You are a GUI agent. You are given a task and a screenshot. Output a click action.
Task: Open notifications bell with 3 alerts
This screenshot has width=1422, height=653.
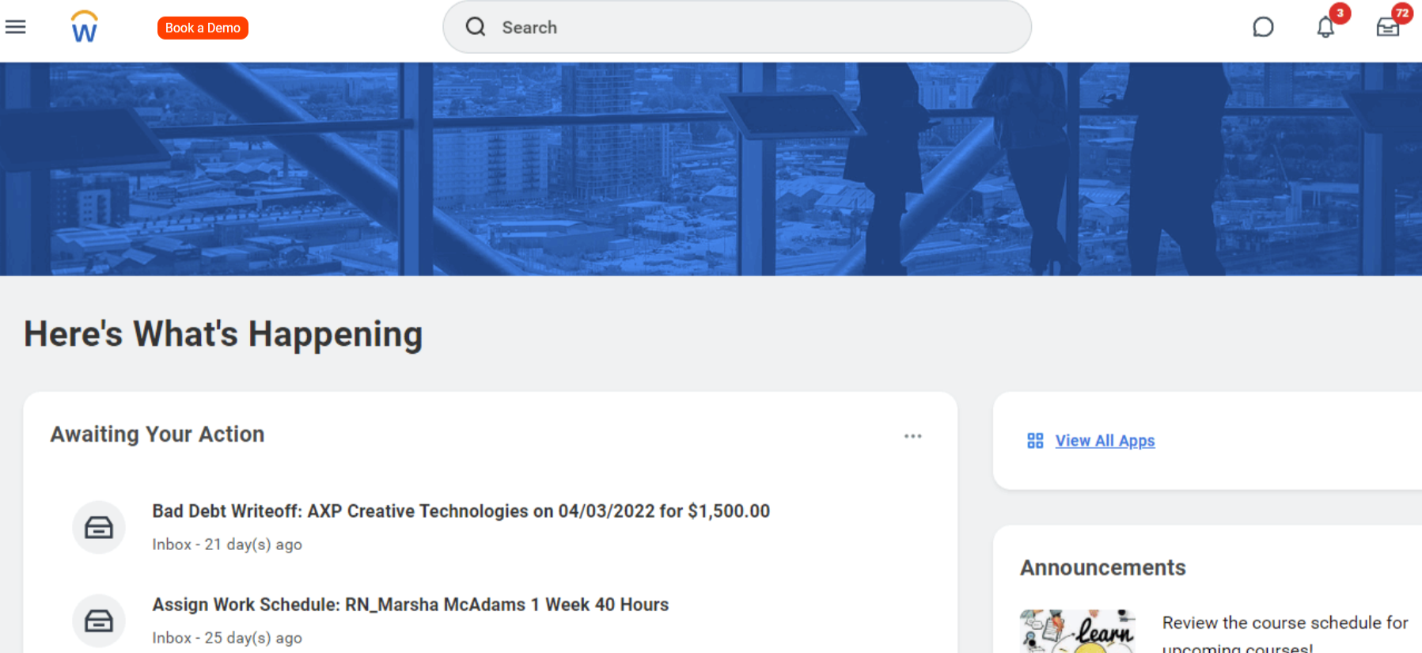[x=1326, y=28]
